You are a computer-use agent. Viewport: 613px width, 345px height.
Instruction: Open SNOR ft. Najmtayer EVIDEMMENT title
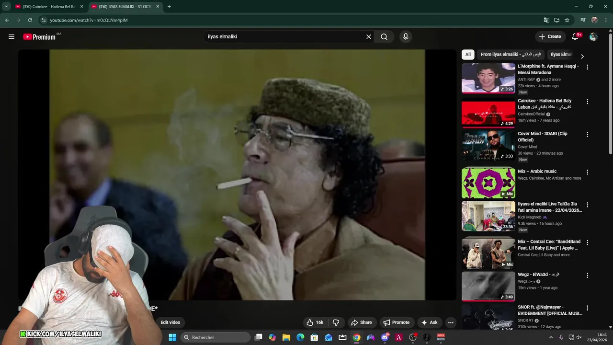(x=550, y=310)
